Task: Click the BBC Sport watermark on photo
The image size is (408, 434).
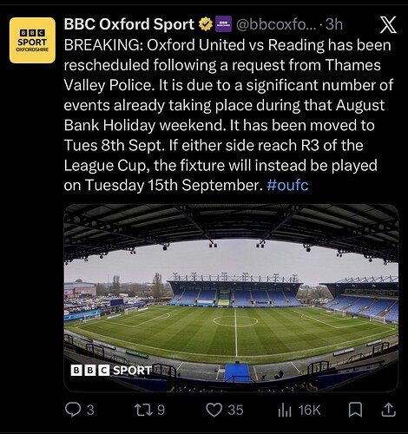Action: click(x=111, y=371)
